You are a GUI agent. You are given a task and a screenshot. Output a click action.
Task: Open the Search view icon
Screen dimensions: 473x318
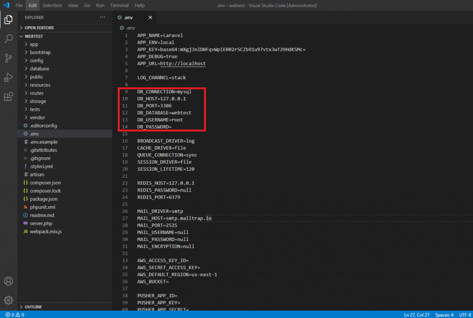(x=8, y=39)
